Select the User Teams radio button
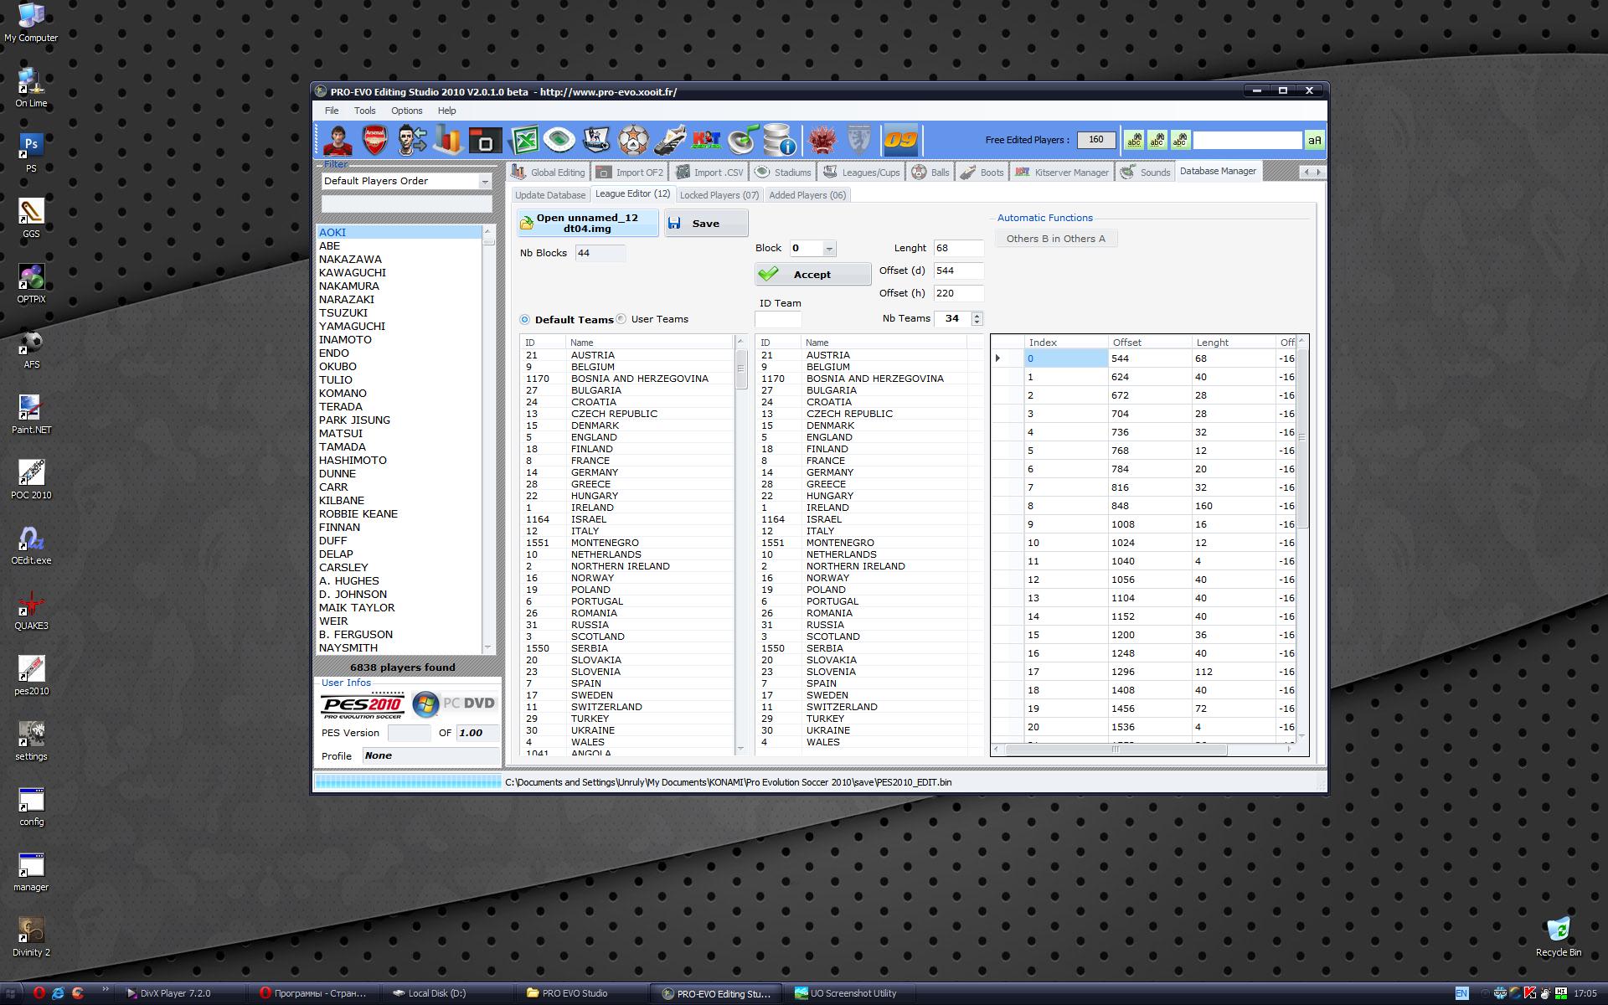The height and width of the screenshot is (1005, 1608). pos(621,319)
